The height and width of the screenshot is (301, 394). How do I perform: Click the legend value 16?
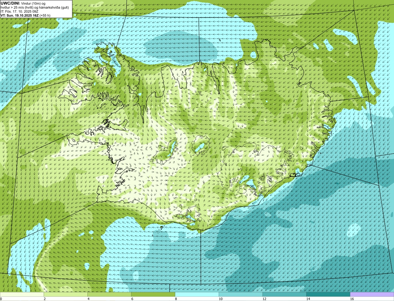coord(352,299)
